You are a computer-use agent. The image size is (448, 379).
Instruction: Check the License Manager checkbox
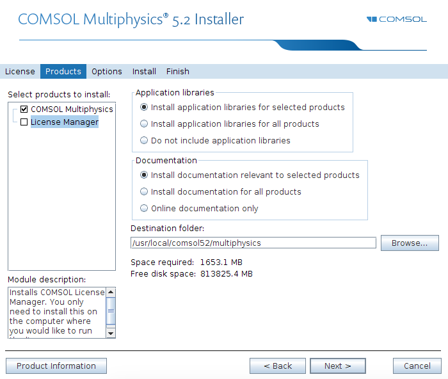(24, 122)
